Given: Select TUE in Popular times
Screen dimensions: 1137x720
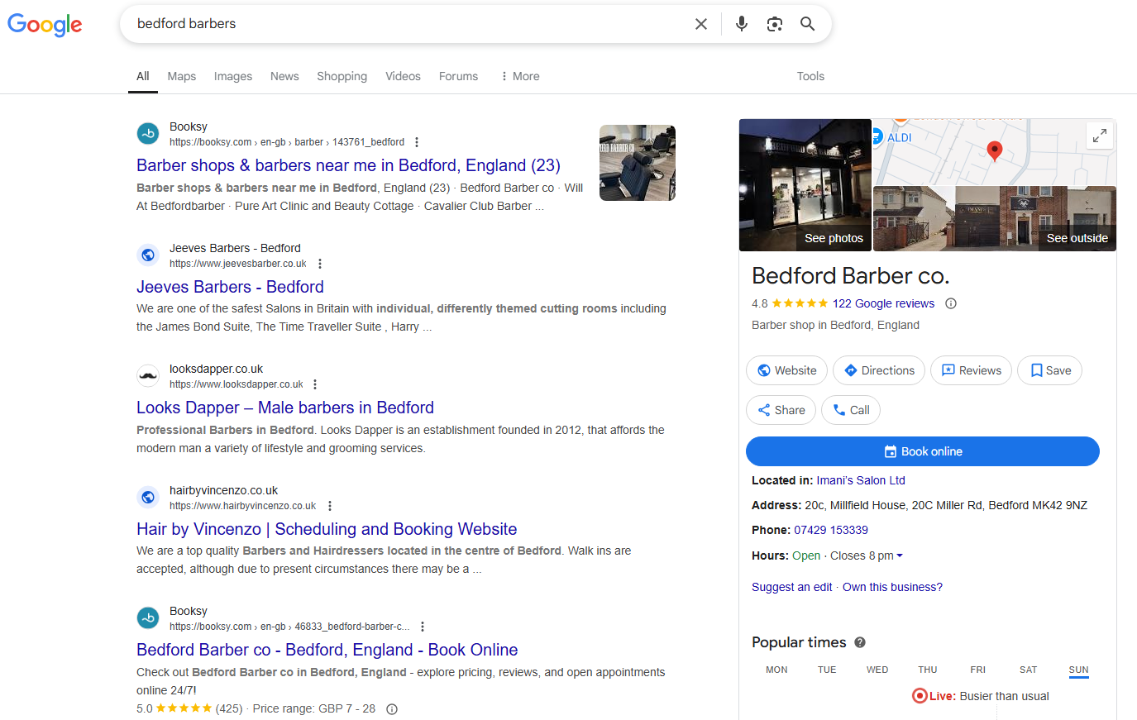Looking at the screenshot, I should tap(827, 670).
